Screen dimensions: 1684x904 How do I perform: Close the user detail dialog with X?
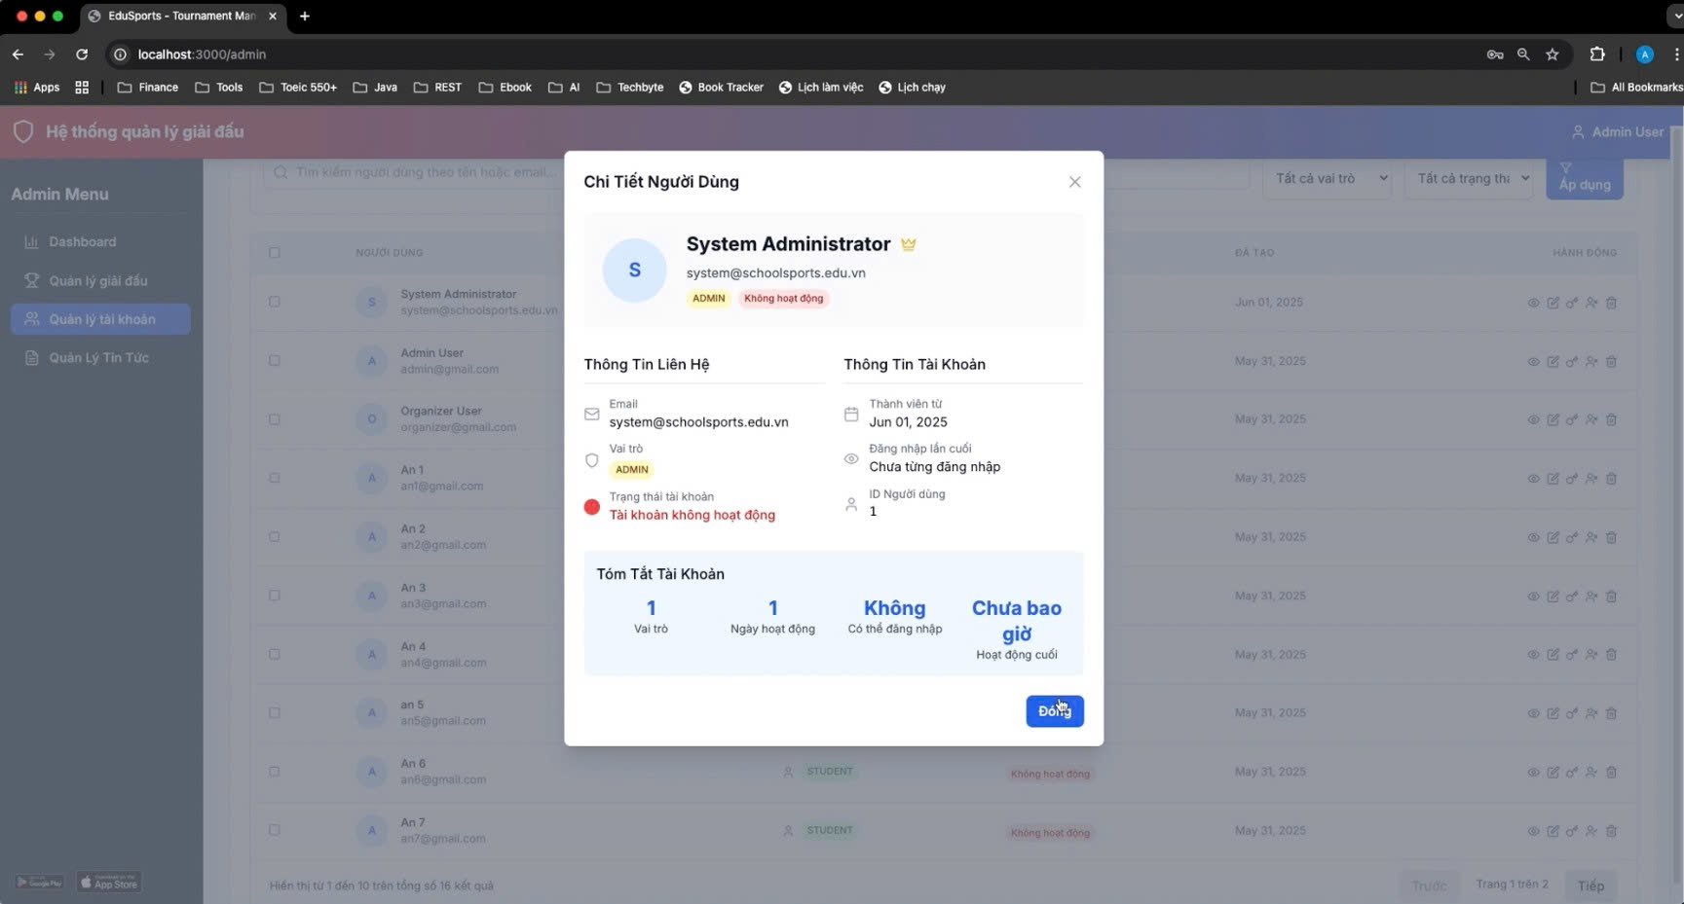[1074, 182]
